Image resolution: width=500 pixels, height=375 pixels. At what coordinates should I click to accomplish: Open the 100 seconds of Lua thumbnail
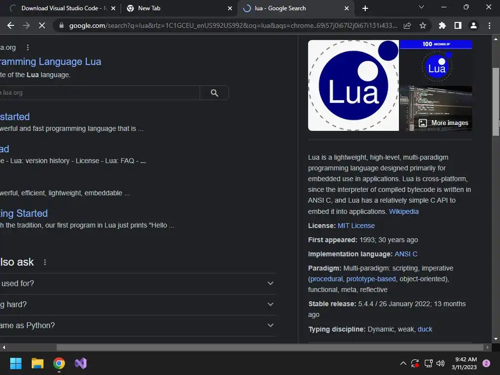tap(436, 62)
